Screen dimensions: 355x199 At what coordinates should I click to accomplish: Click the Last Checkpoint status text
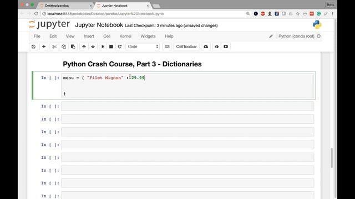pyautogui.click(x=171, y=25)
